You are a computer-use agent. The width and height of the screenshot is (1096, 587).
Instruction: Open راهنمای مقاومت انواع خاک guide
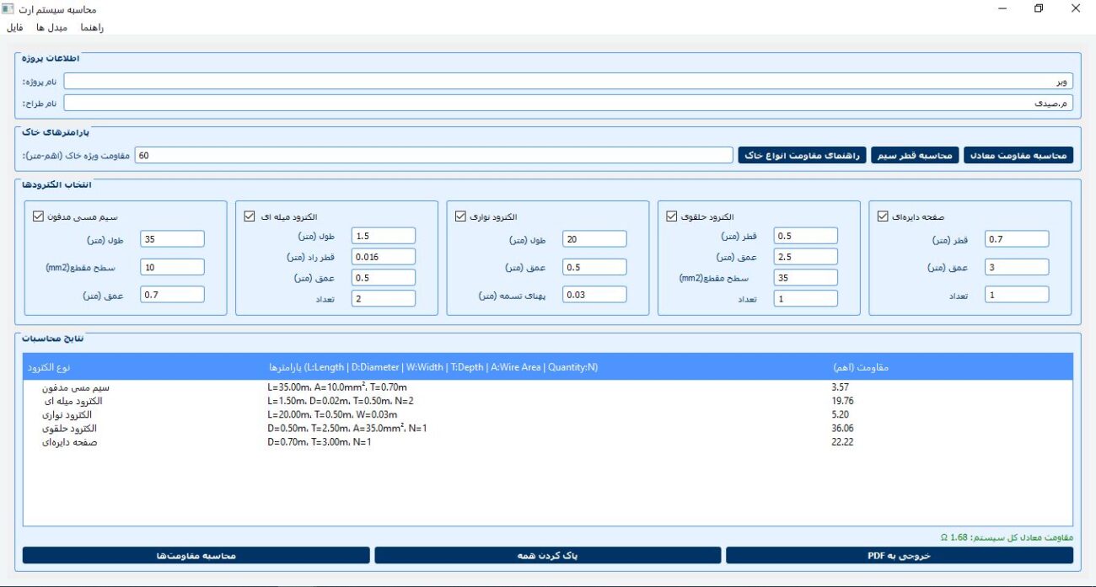coord(802,155)
